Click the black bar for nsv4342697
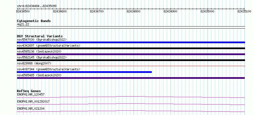Screen dimensions: 253x115 (131, 48)
